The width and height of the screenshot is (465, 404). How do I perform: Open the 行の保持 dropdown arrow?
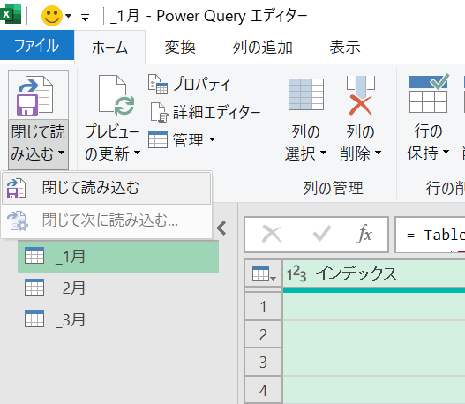pyautogui.click(x=446, y=152)
